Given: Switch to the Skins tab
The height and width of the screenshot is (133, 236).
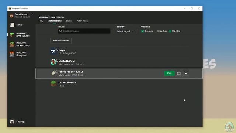Looking at the screenshot, I should (69, 21).
